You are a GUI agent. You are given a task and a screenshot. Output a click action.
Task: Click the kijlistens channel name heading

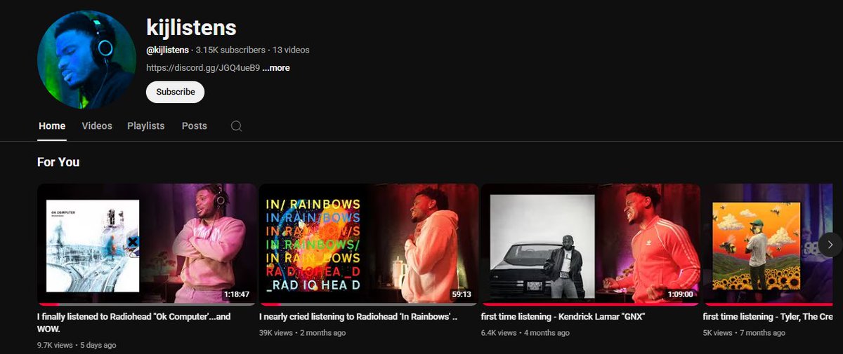point(191,27)
